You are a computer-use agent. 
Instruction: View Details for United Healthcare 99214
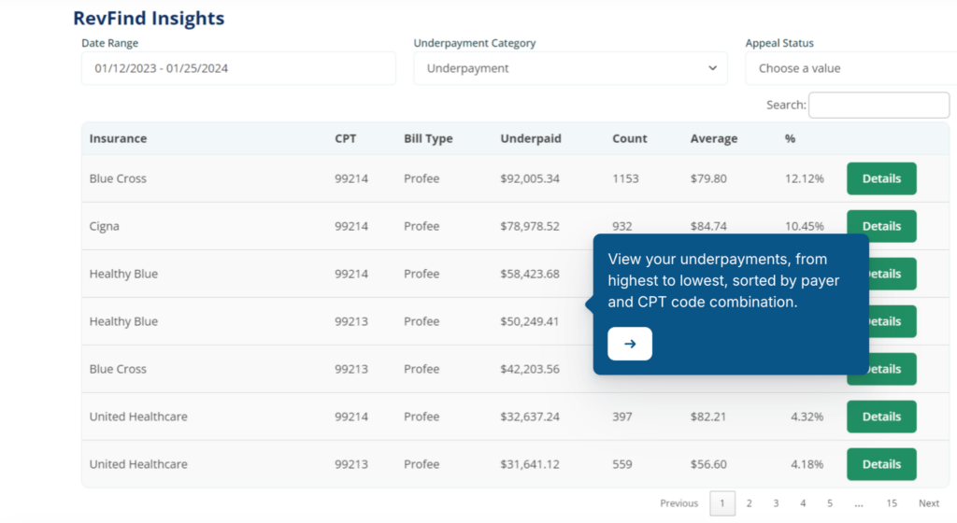(881, 417)
